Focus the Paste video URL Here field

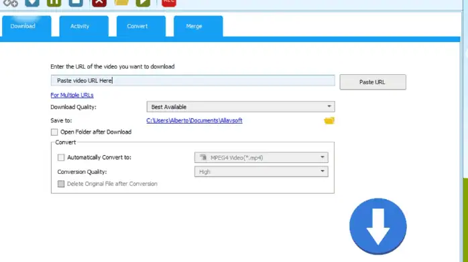(x=193, y=81)
